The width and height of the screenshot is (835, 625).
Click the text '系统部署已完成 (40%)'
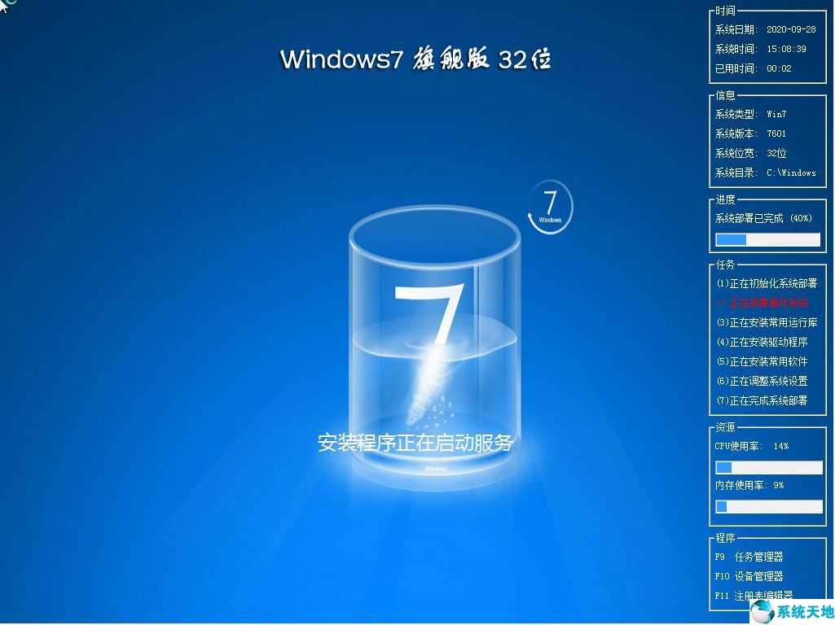pyautogui.click(x=763, y=218)
